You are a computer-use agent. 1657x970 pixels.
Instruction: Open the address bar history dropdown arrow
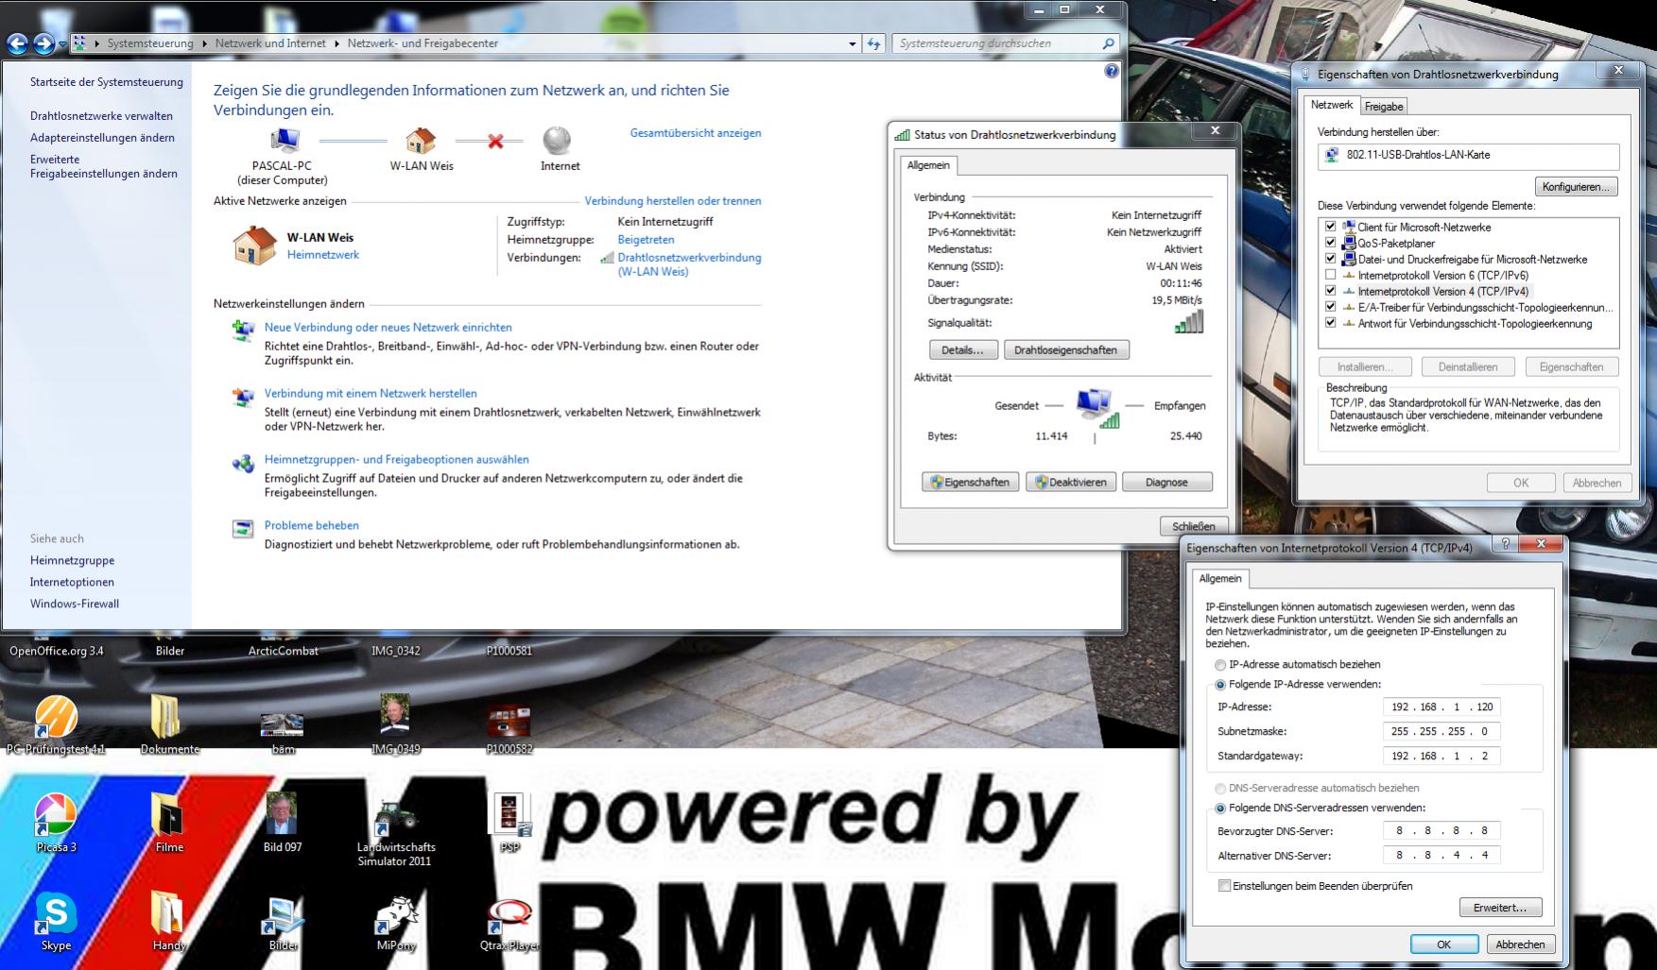click(x=853, y=43)
